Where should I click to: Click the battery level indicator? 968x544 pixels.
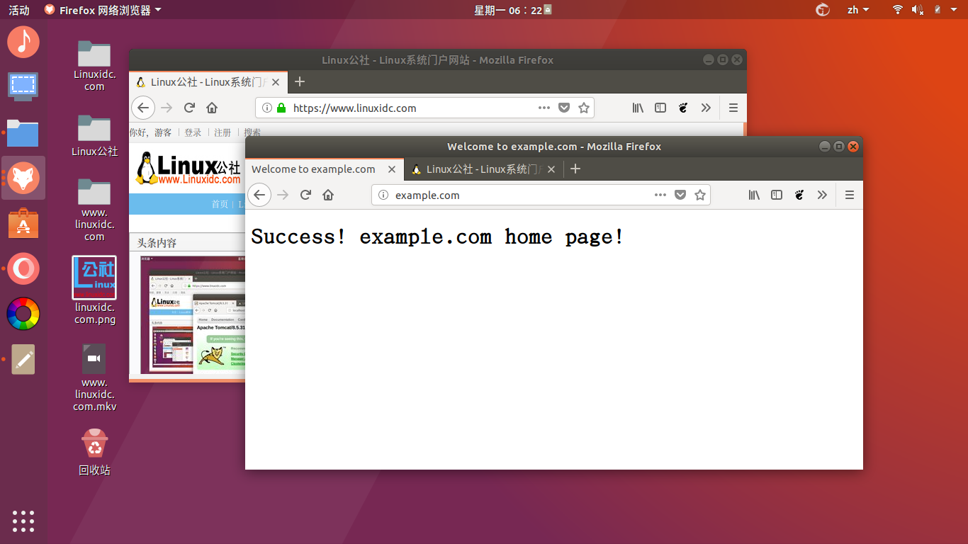click(937, 10)
